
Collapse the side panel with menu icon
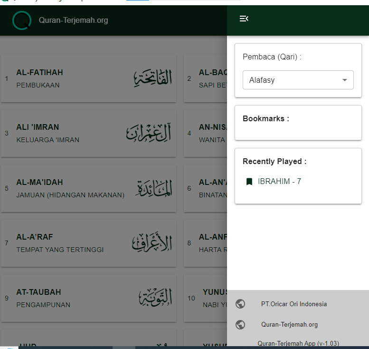[x=244, y=19]
